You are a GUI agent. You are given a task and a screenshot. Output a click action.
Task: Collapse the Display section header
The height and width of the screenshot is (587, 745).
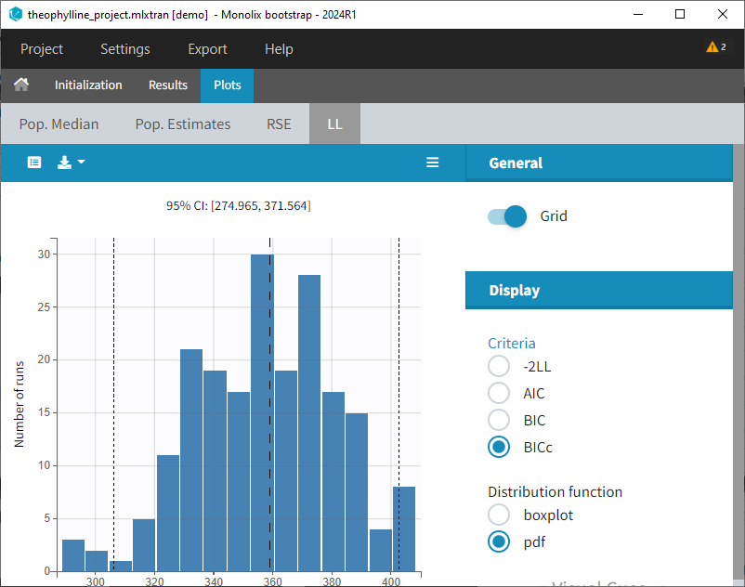[x=598, y=291]
